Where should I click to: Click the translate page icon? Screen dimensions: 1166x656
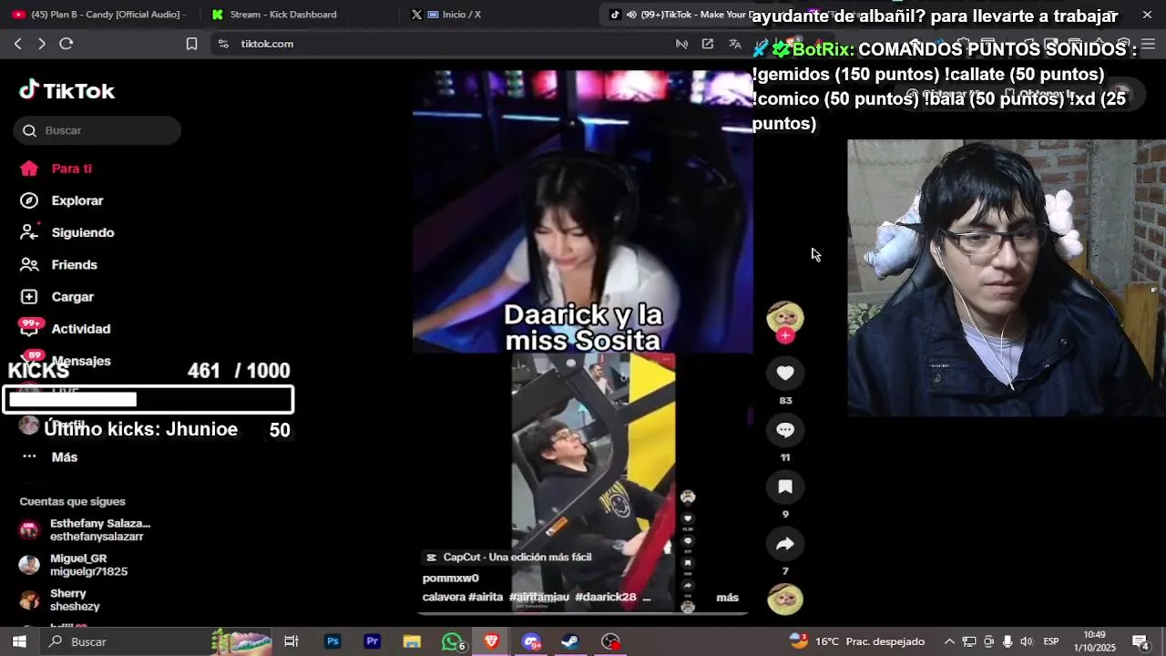[735, 44]
